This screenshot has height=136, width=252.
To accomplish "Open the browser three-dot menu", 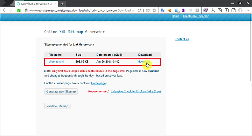I will pyautogui.click(x=247, y=11).
